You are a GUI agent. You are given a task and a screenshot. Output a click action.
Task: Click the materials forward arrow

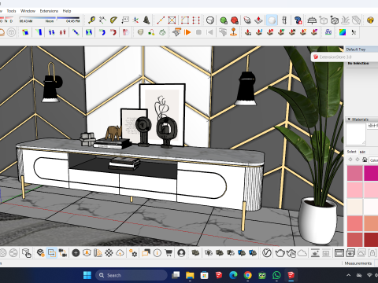click(358, 160)
